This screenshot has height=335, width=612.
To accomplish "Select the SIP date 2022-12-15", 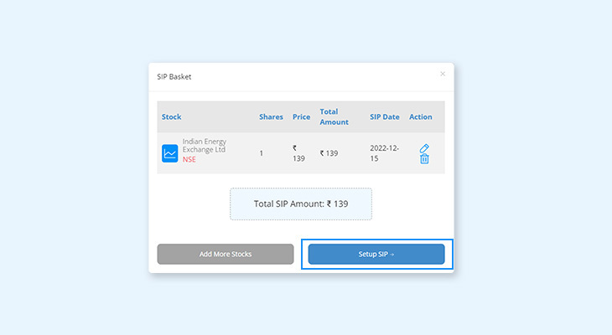I will (x=385, y=153).
